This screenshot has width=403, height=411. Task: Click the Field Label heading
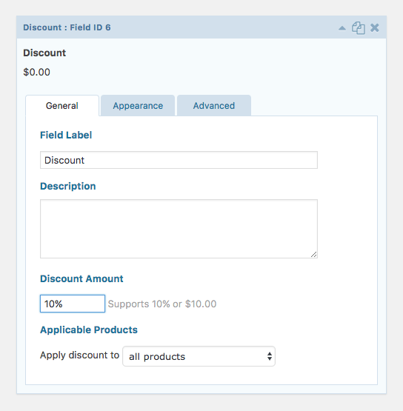(x=66, y=136)
